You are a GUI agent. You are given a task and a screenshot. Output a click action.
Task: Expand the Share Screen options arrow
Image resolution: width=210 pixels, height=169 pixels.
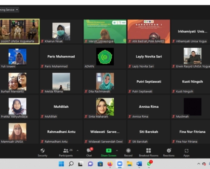(117, 150)
